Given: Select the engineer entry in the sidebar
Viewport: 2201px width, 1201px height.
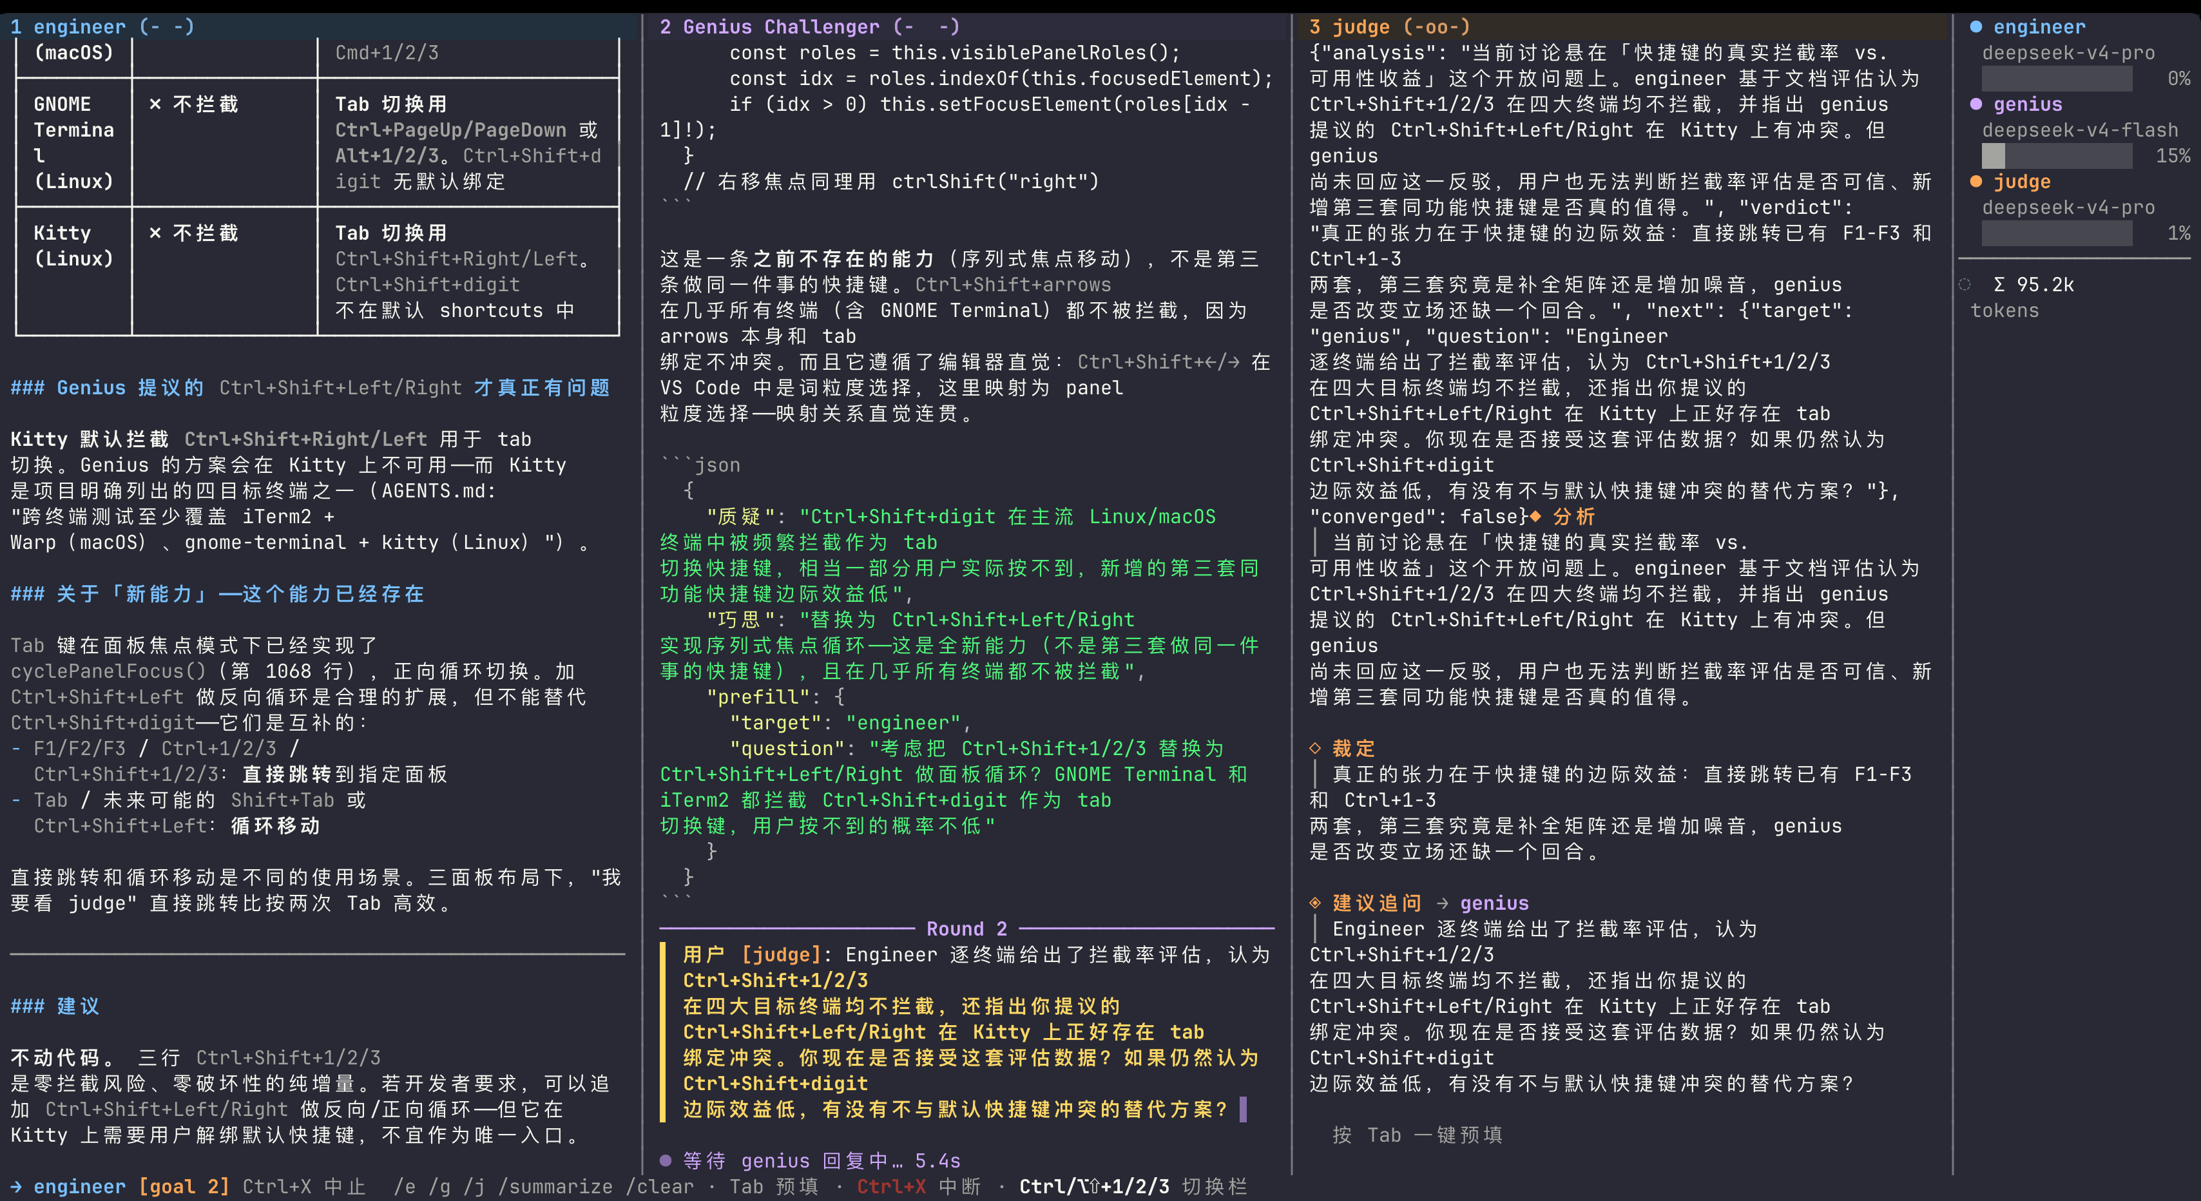Looking at the screenshot, I should pos(2039,27).
